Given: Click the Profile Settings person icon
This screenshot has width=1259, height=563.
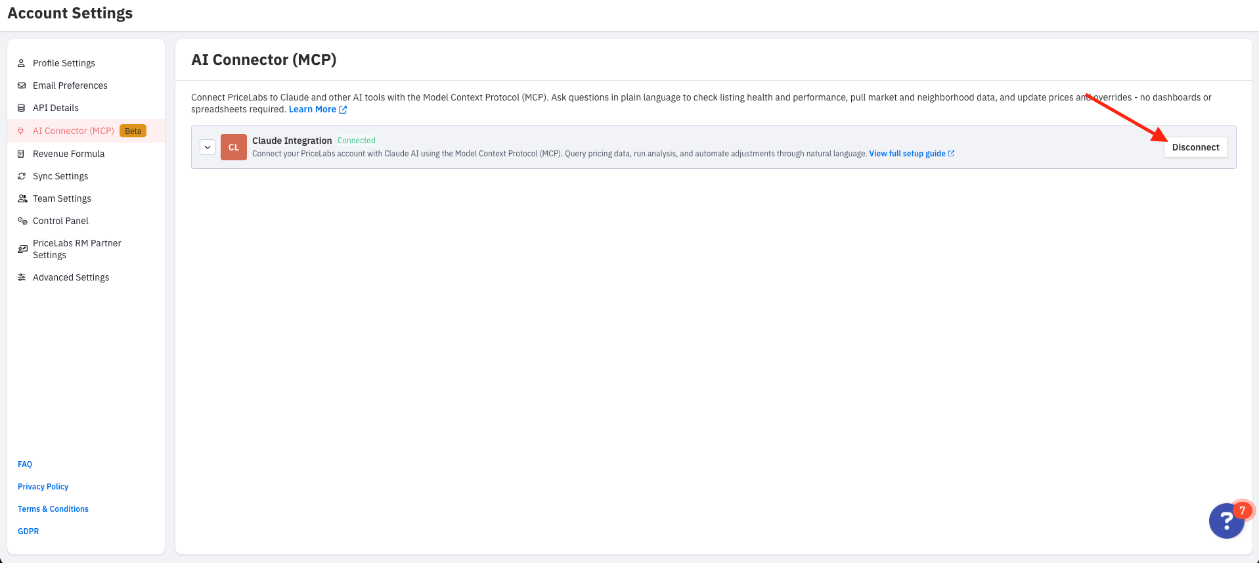Looking at the screenshot, I should [x=22, y=63].
